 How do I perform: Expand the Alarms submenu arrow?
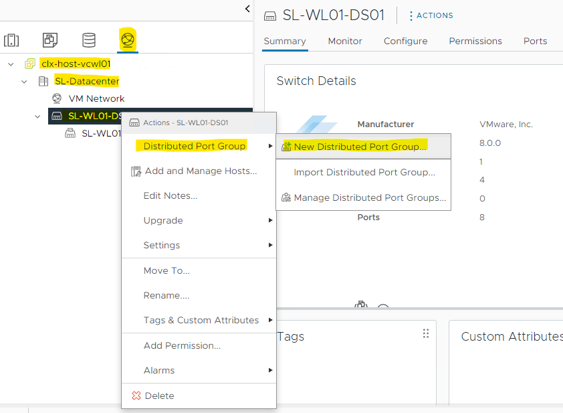point(270,370)
